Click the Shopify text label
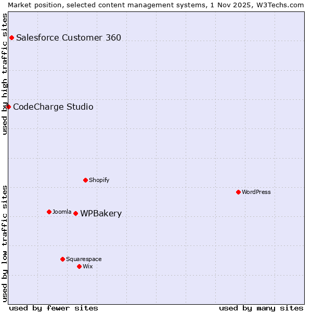 99,180
